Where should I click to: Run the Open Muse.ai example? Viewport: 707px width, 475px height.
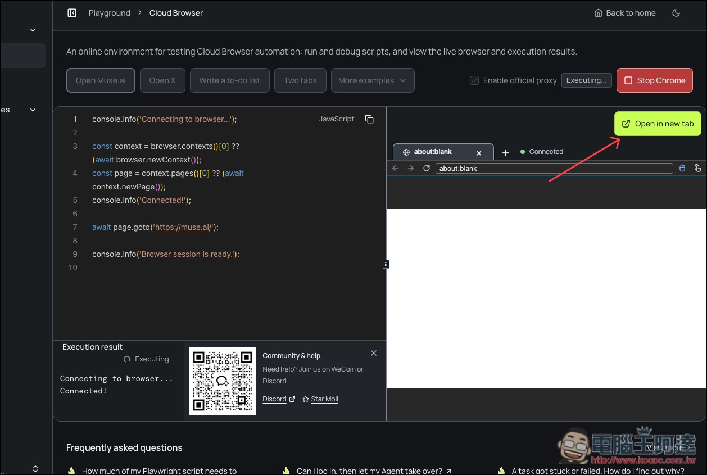[x=101, y=80]
